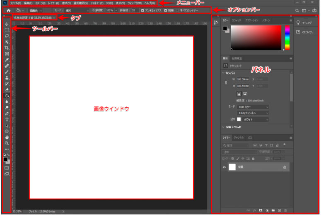Screen dimensions: 321x215
Task: Enable the すべてのレイヤー checkbox
Action: 177,10
